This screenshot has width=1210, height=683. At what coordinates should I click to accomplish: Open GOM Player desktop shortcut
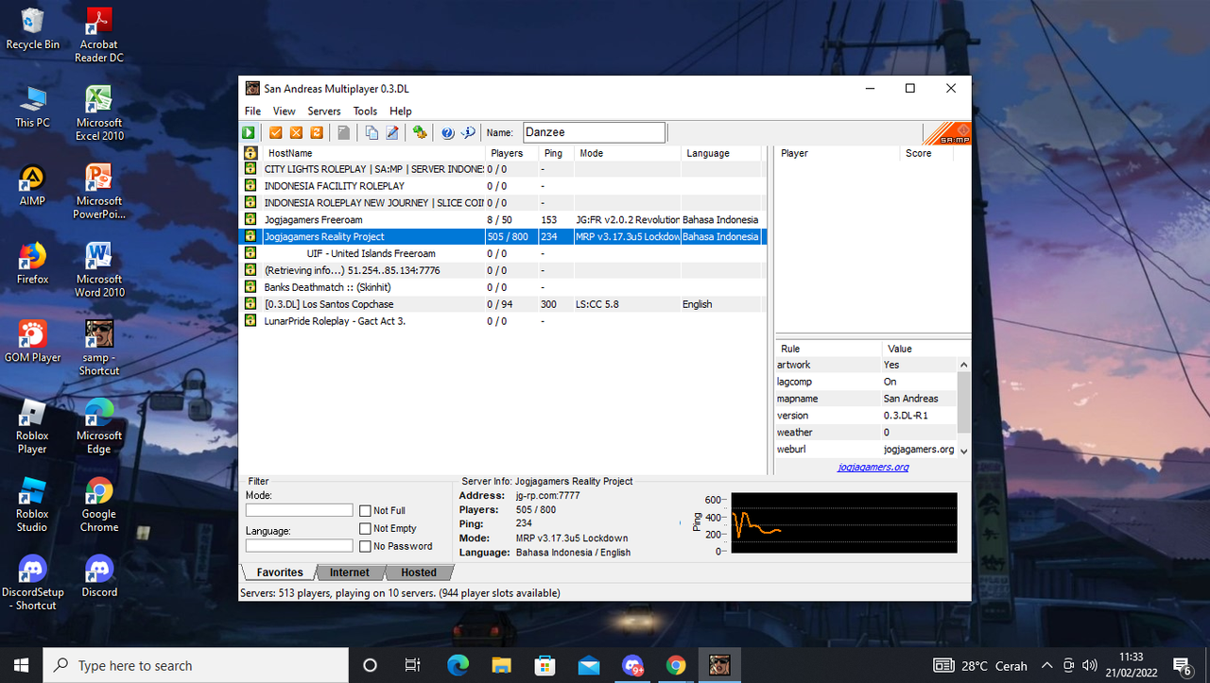[32, 342]
